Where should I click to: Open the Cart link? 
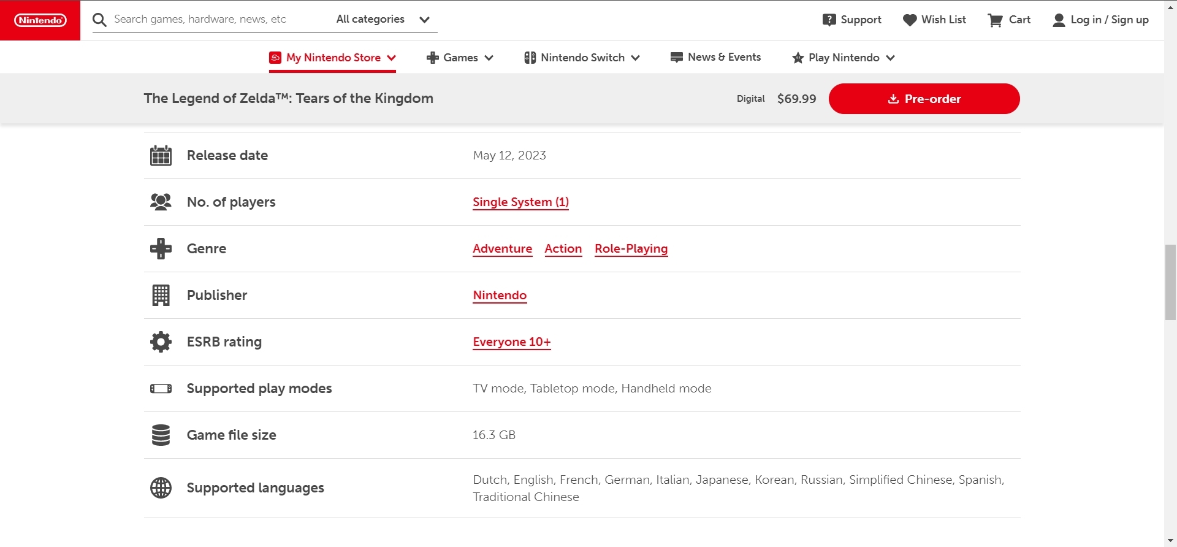[1009, 20]
